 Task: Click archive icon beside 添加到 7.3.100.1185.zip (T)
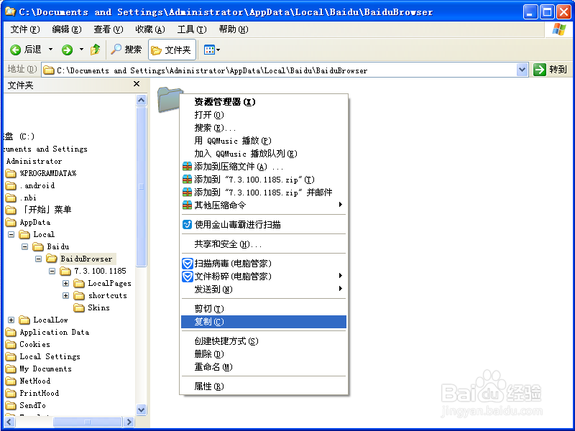pos(188,180)
